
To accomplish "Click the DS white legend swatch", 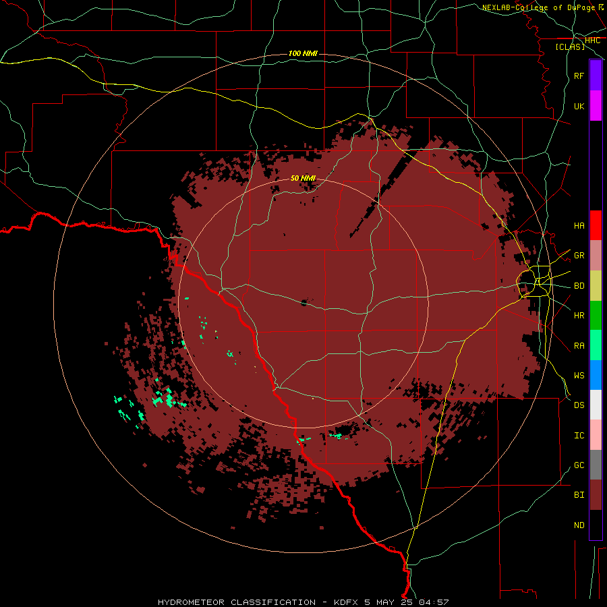I will (x=596, y=405).
